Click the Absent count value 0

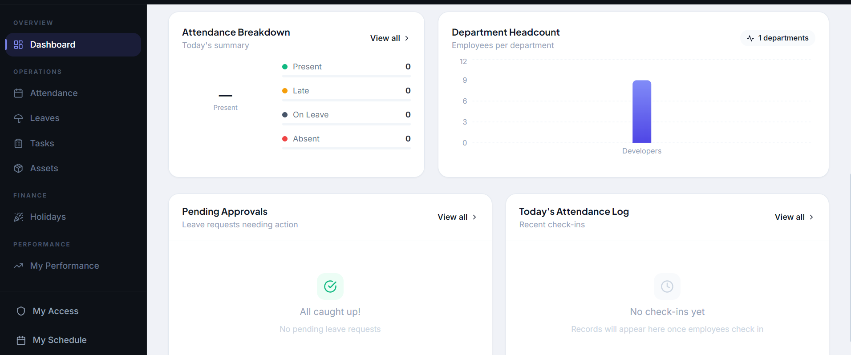(408, 139)
